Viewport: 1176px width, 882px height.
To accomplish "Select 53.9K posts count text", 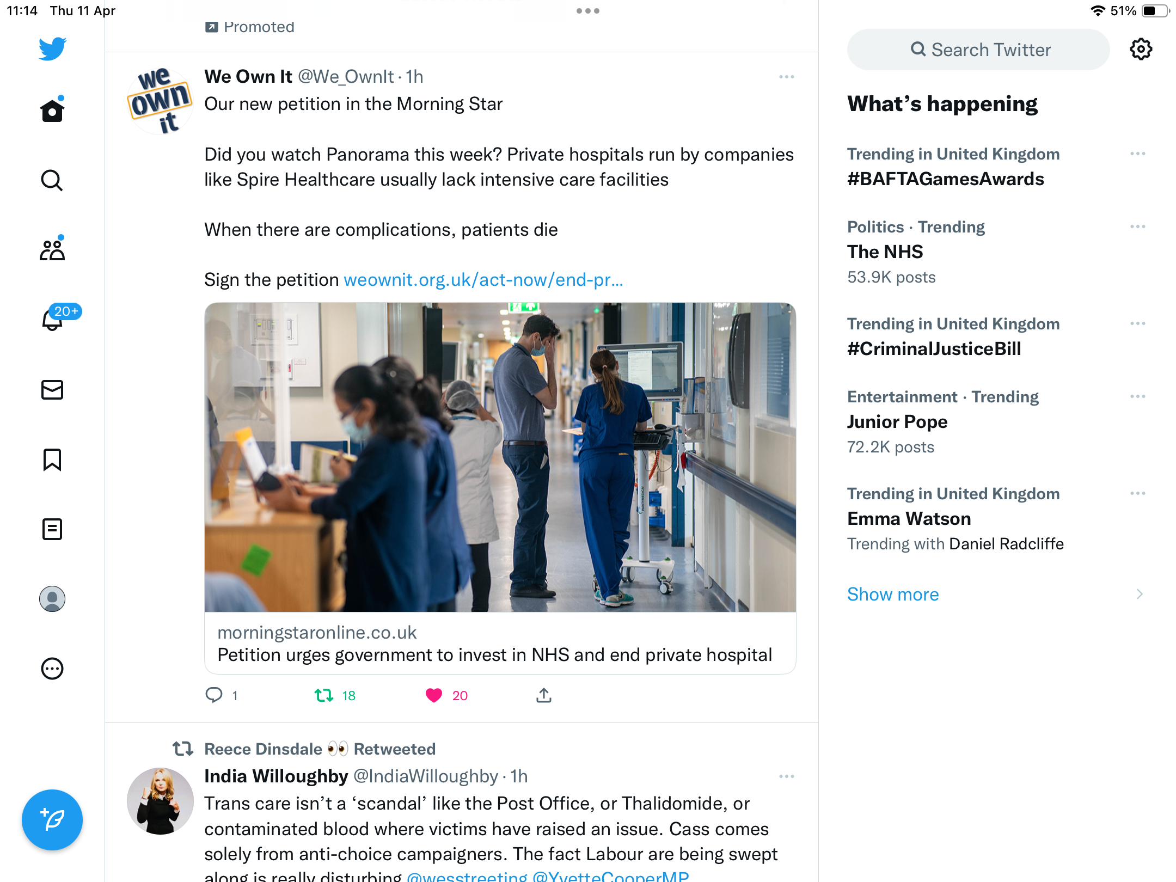I will pyautogui.click(x=891, y=277).
